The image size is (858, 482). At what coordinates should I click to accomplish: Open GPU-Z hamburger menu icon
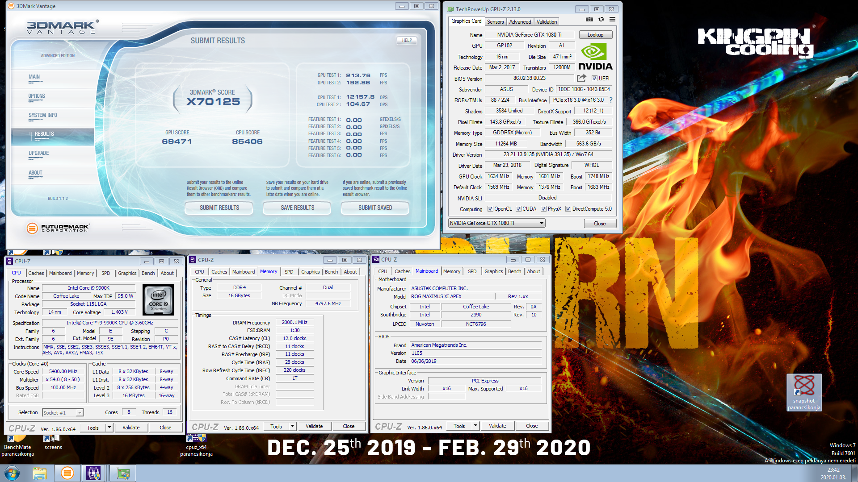pyautogui.click(x=612, y=20)
